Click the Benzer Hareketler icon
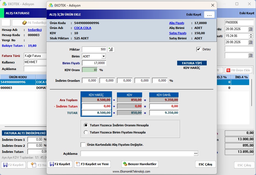This screenshot has height=175, width=256. [125, 164]
